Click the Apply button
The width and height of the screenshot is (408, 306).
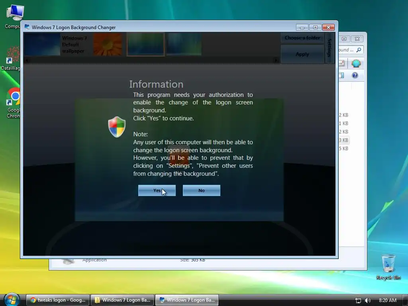click(x=302, y=54)
